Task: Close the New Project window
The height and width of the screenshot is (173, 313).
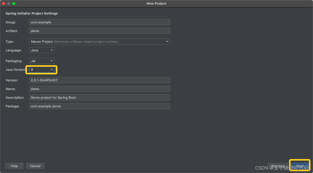Action: (x=4, y=4)
